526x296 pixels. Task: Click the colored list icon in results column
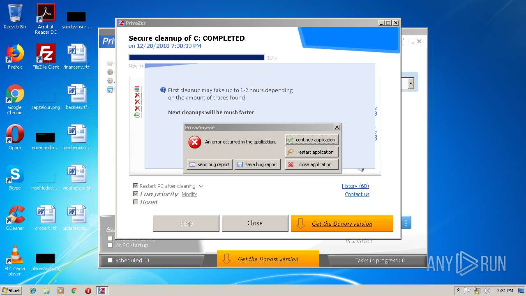pos(137,89)
